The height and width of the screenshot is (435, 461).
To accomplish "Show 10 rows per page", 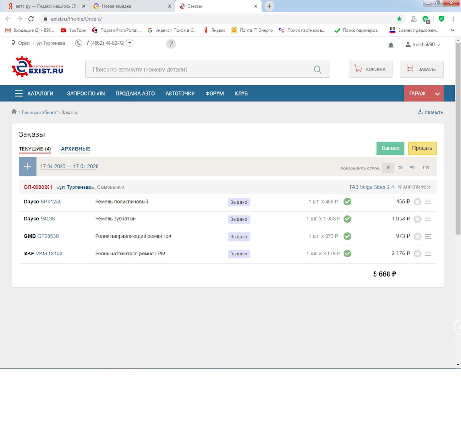I will tap(388, 168).
